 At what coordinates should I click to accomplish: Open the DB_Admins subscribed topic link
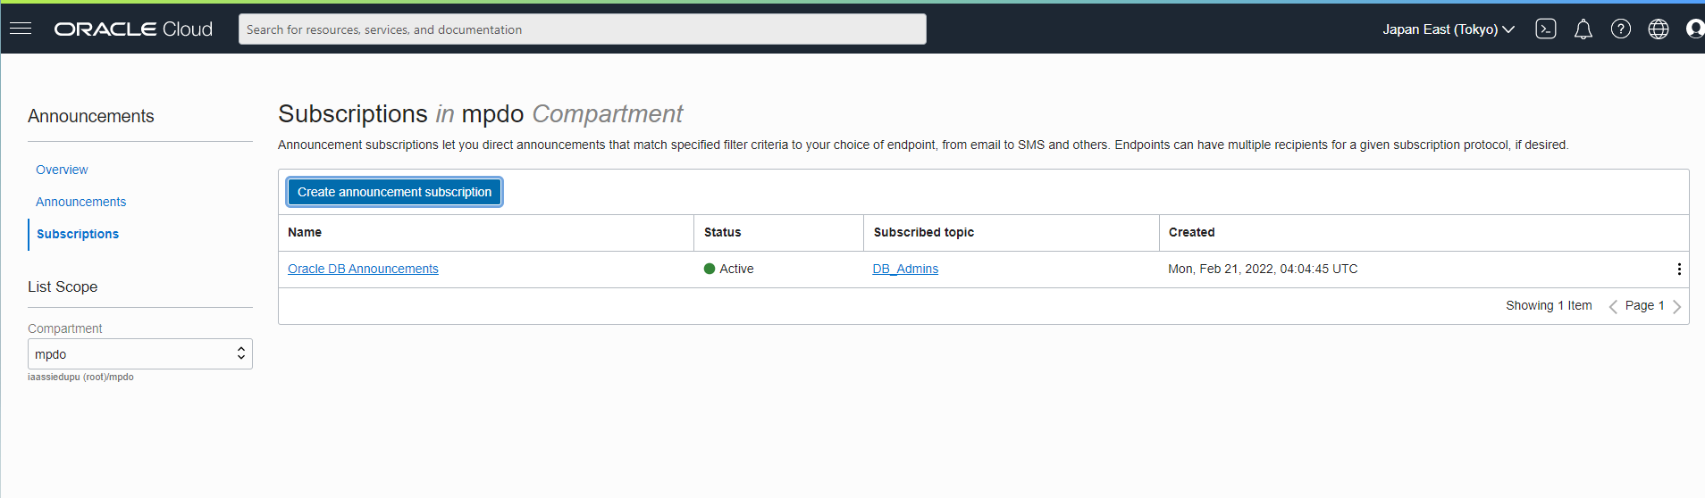905,269
